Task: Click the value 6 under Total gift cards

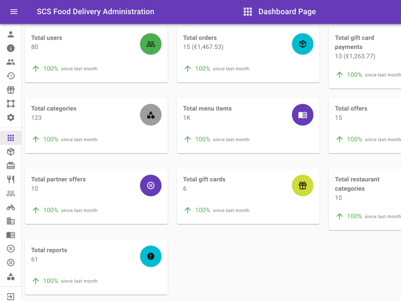Action: point(184,189)
